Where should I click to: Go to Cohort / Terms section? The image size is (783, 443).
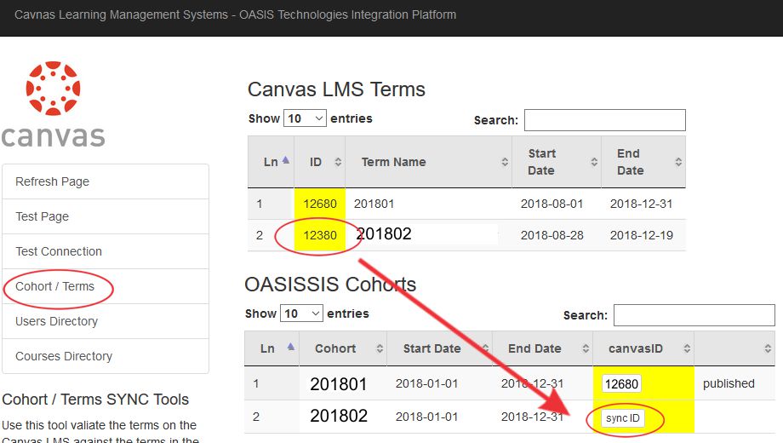[x=106, y=286]
